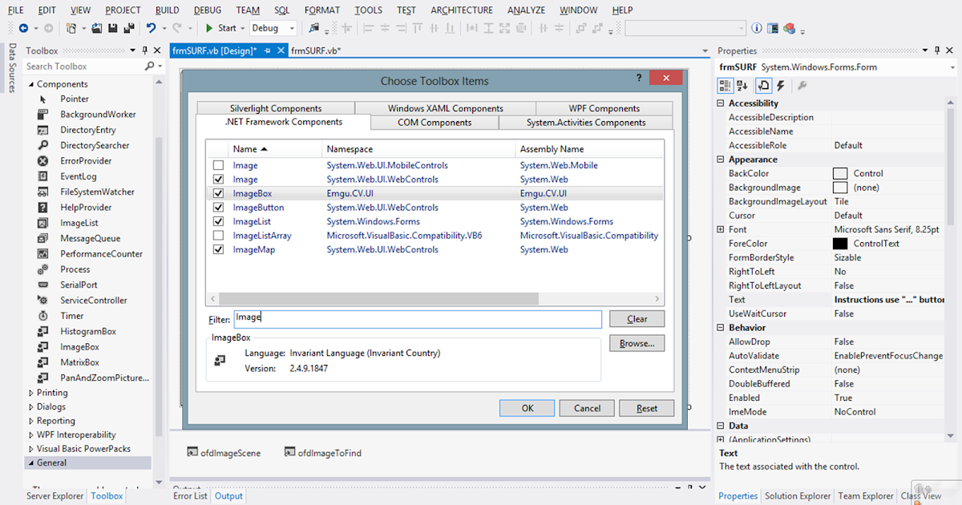
Task: Open the ARCHITECTURE menu
Action: coord(462,10)
